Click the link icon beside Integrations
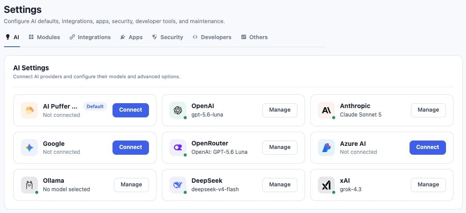 (x=72, y=37)
